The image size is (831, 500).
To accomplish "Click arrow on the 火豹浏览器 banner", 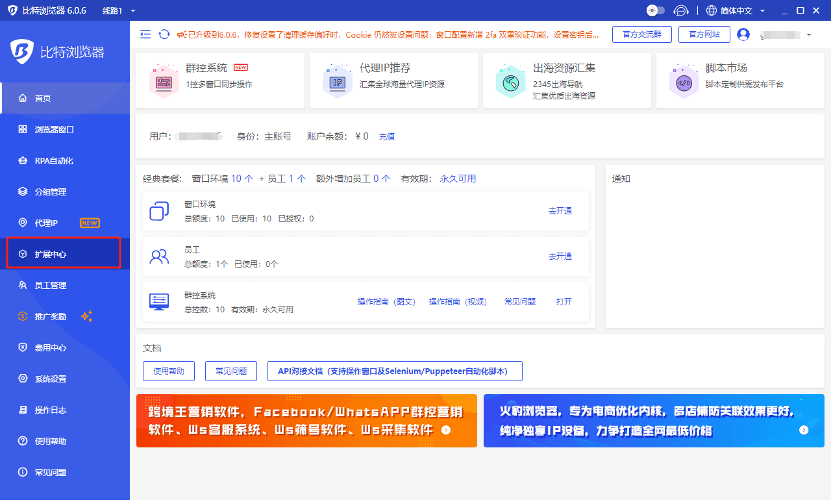I will click(x=804, y=430).
